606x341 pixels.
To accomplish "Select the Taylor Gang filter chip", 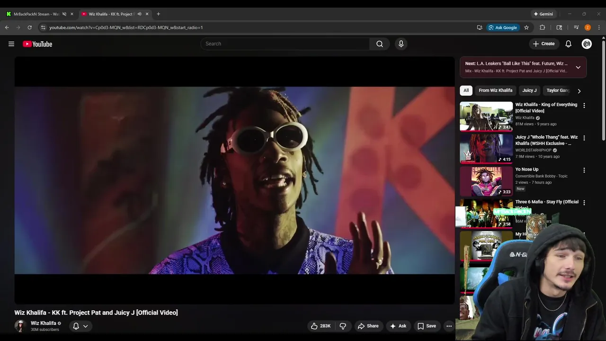I will coord(558,90).
